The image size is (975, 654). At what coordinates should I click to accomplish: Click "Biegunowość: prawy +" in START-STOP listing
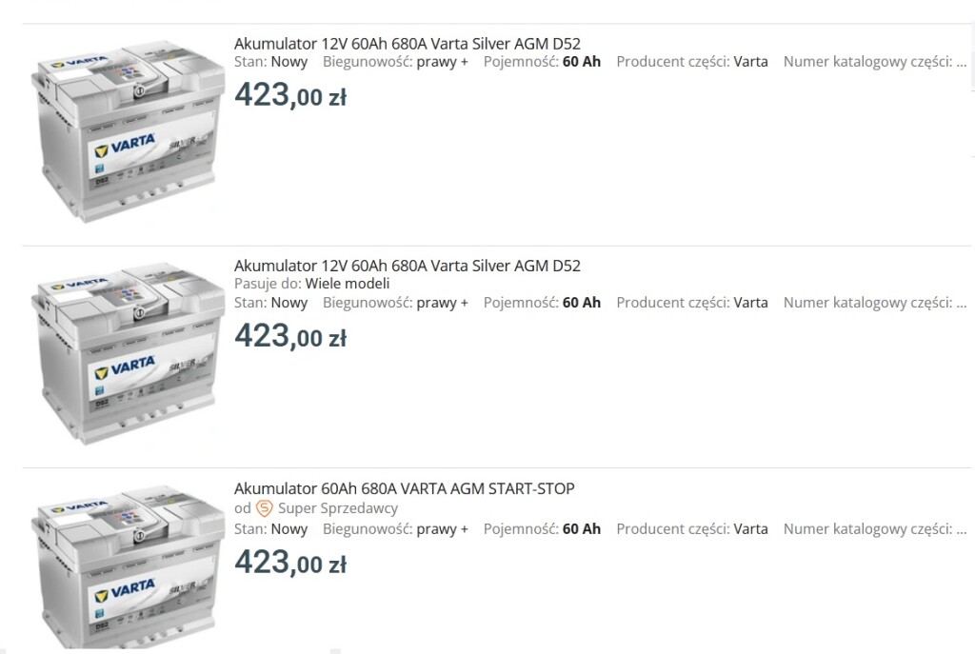pyautogui.click(x=395, y=529)
